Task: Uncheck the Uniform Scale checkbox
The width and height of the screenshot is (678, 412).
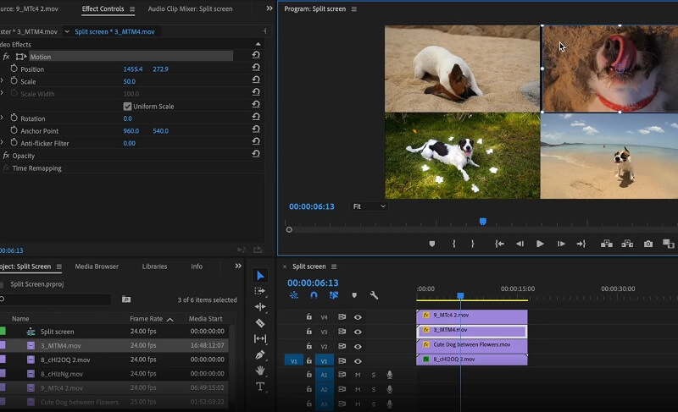Action: [127, 106]
